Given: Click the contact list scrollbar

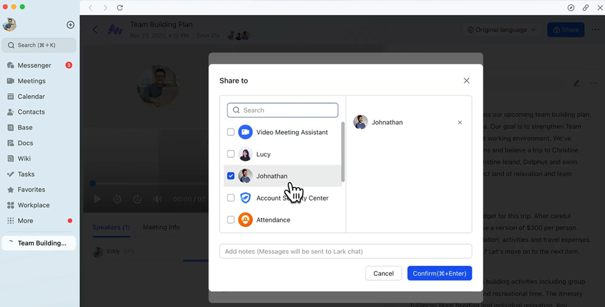Looking at the screenshot, I should (x=343, y=152).
